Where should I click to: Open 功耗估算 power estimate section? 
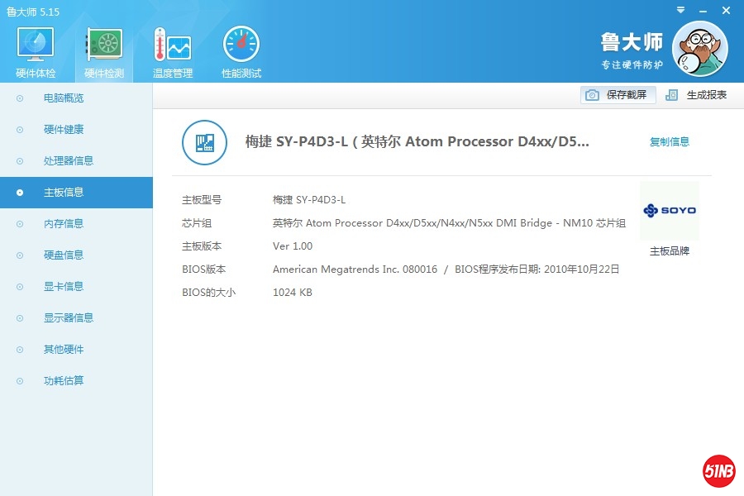(x=64, y=381)
